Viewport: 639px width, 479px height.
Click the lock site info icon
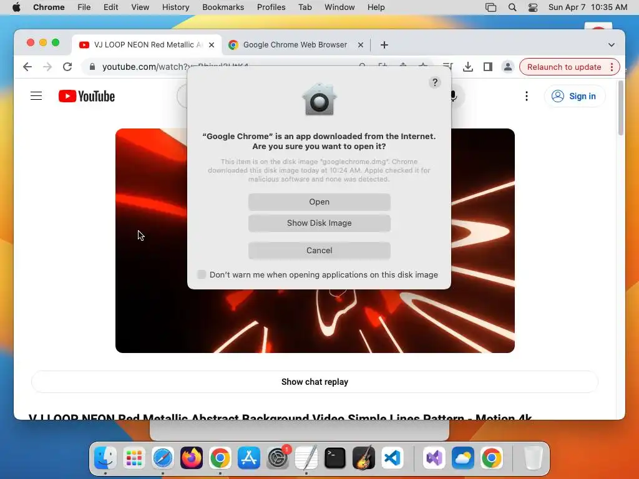point(92,67)
